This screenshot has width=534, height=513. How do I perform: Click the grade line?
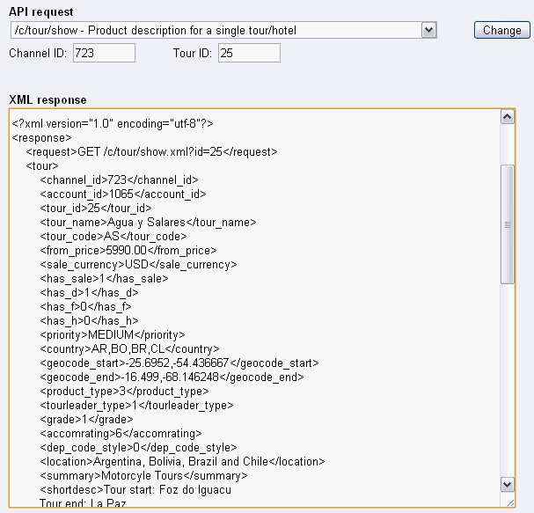click(86, 420)
